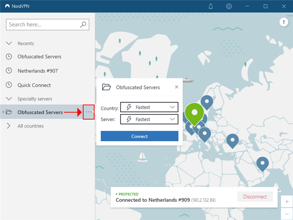This screenshot has width=293, height=220.
Task: Click into the Search here field
Action: (x=43, y=25)
